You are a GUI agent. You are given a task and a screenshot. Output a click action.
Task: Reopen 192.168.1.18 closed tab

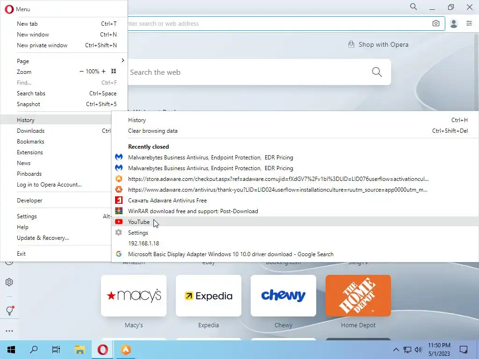[x=295, y=243]
